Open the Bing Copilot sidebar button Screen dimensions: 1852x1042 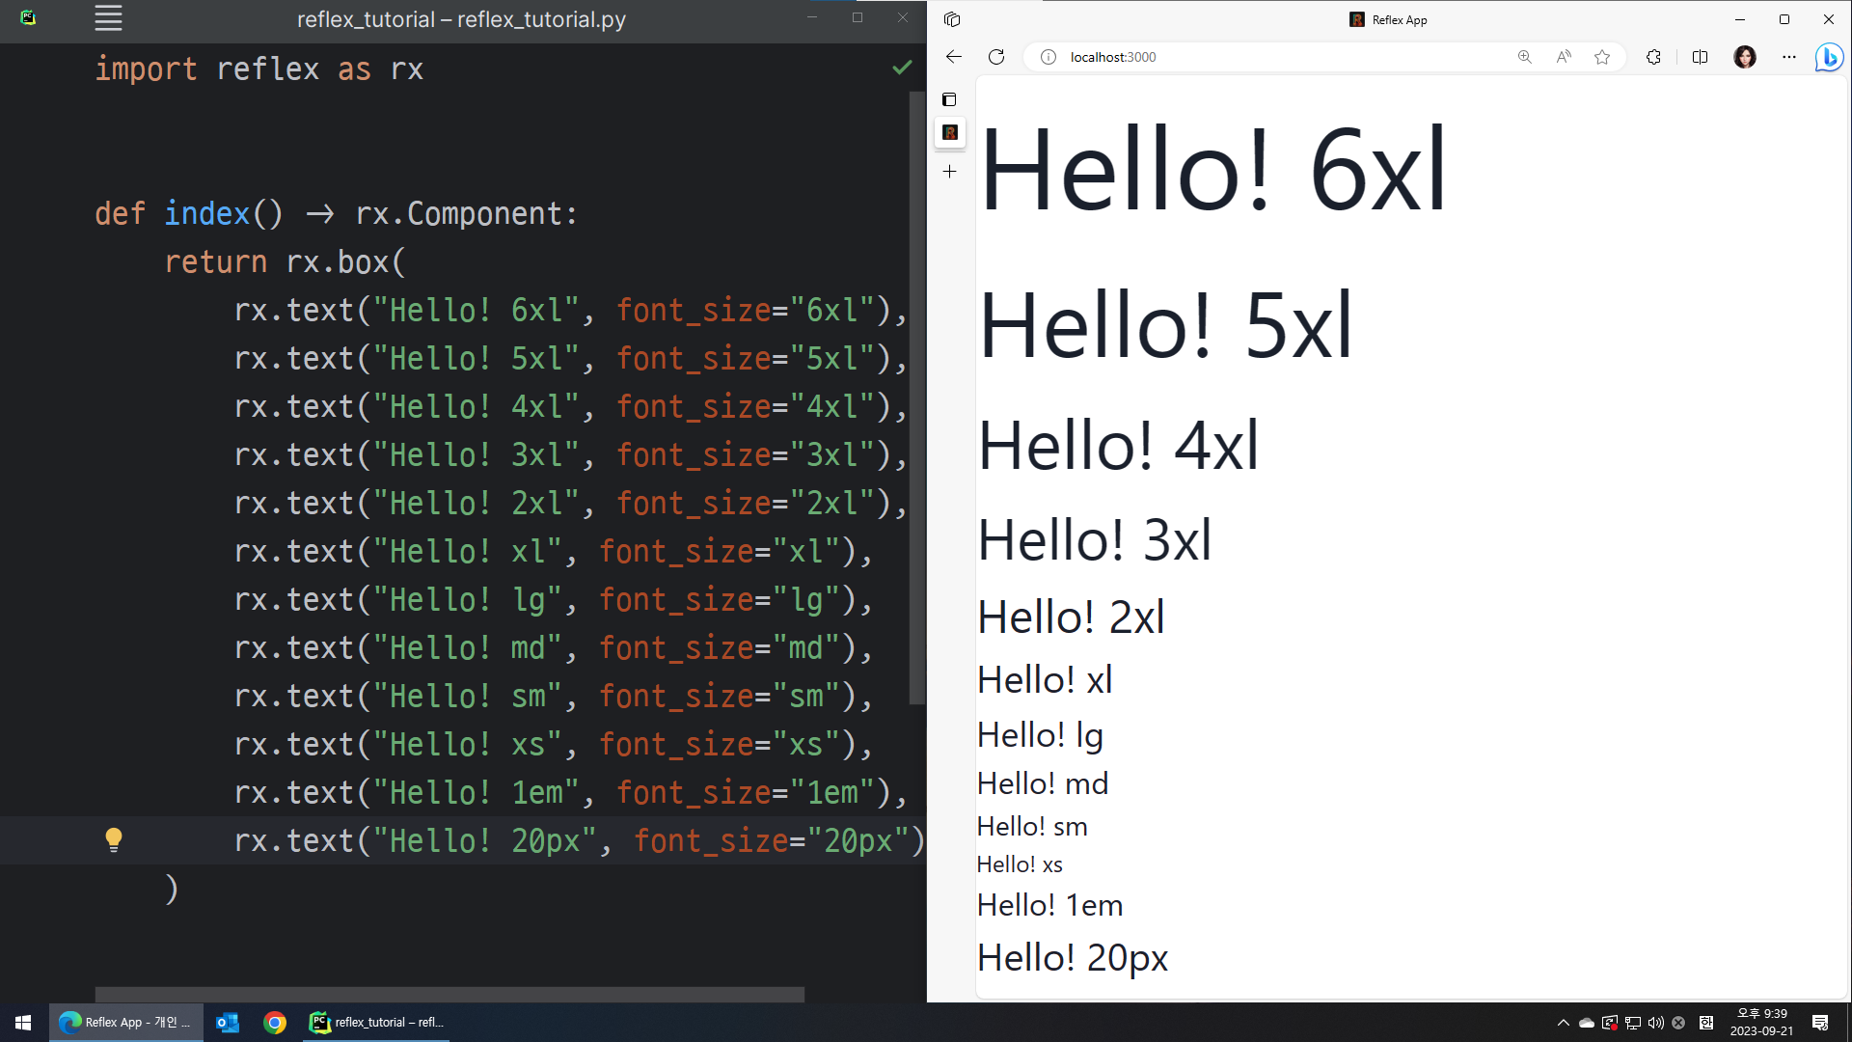click(x=1828, y=57)
